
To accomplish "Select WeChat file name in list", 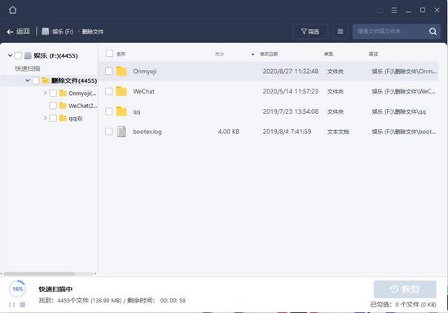I will tap(143, 92).
